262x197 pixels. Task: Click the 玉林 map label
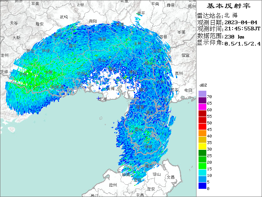[138, 44]
